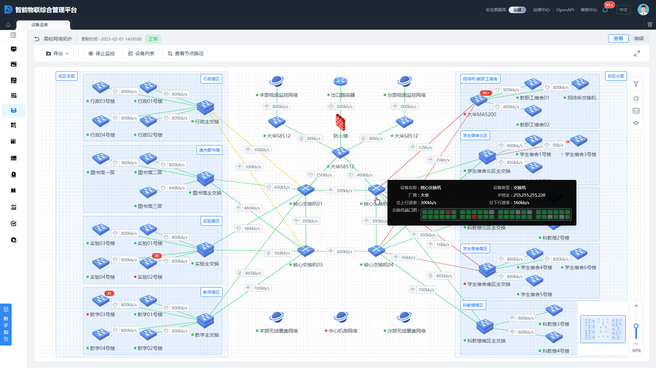Toggle 停止监控 monitoring button
This screenshot has height=368, width=656.
pos(101,53)
